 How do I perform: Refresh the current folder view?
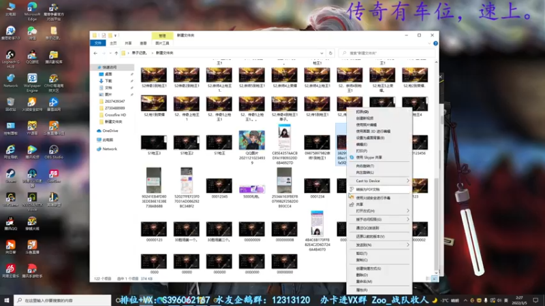click(330, 53)
